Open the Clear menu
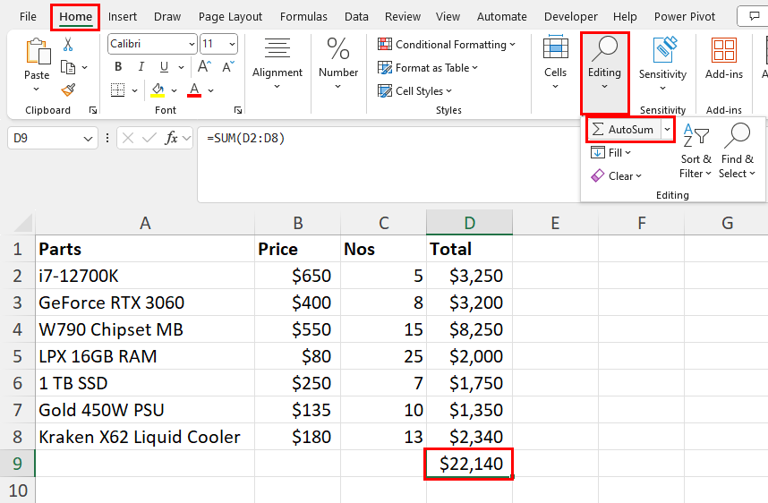This screenshot has width=768, height=503. tap(616, 175)
